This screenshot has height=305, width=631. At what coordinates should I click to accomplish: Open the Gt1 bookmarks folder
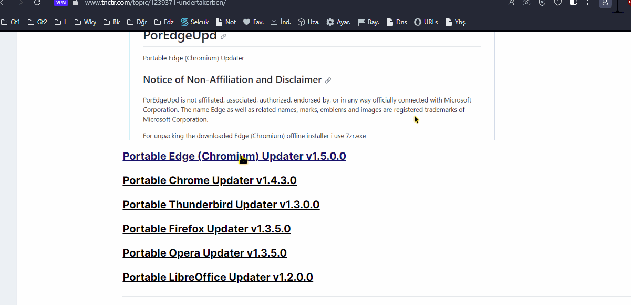[11, 22]
